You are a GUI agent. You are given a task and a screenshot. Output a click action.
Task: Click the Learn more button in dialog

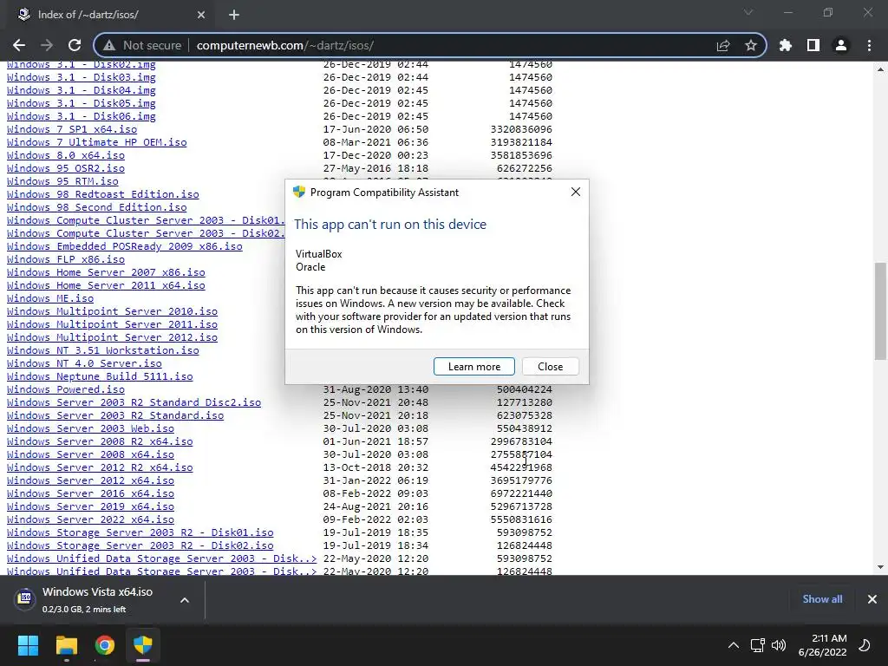pos(474,367)
